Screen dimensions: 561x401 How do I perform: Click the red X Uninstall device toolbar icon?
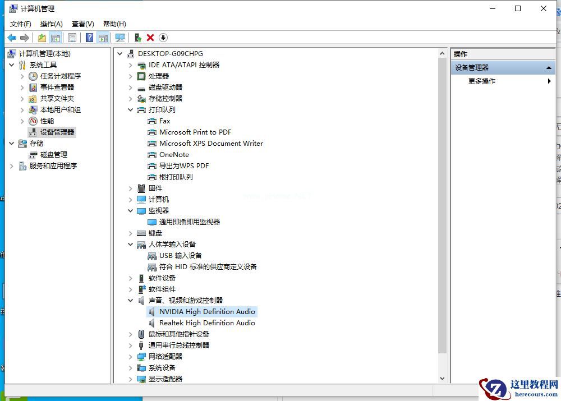click(x=150, y=38)
